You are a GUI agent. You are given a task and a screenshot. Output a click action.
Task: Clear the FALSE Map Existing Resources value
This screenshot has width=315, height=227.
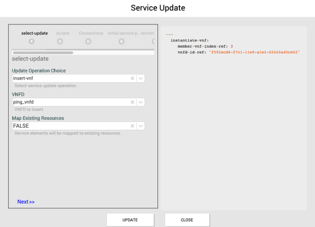[132, 126]
